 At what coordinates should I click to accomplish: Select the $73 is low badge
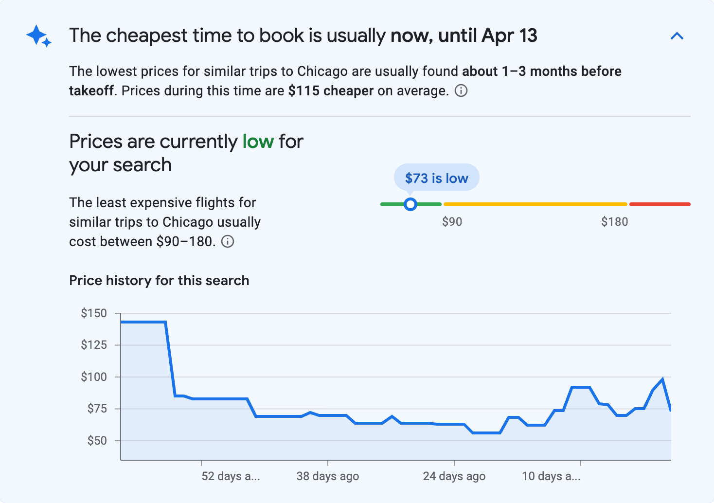(x=436, y=177)
